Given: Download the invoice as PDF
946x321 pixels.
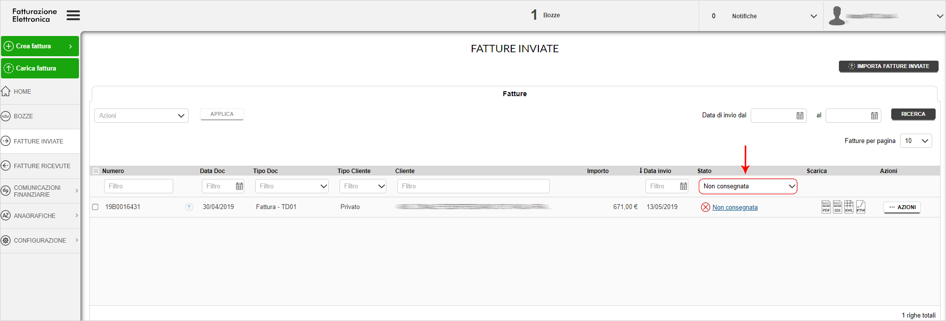Looking at the screenshot, I should [x=826, y=207].
